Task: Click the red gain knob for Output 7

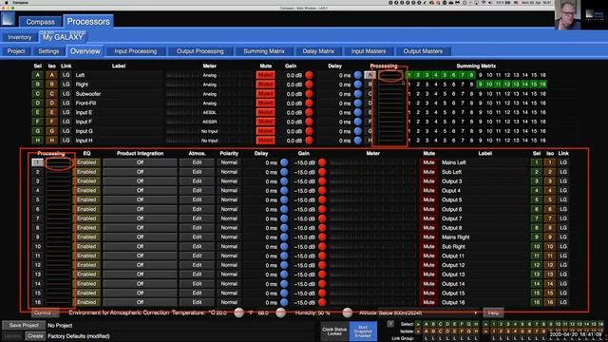Action: point(322,218)
